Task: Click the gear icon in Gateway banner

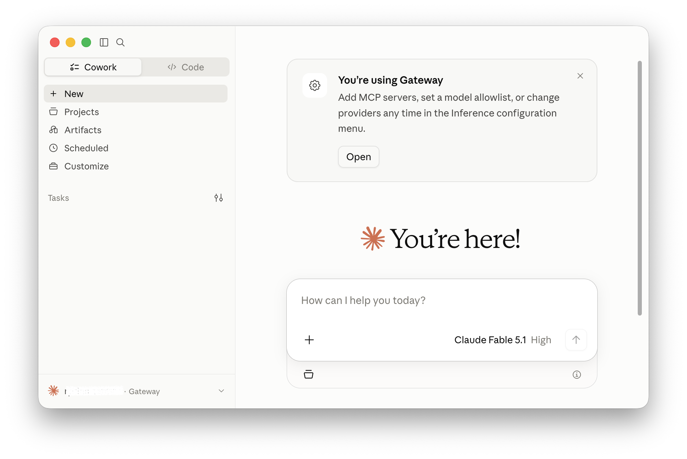Action: [x=315, y=85]
